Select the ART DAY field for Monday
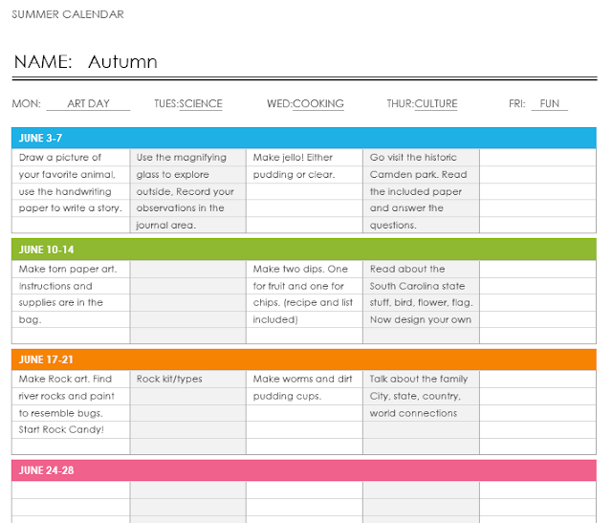This screenshot has width=612, height=523. click(x=88, y=103)
